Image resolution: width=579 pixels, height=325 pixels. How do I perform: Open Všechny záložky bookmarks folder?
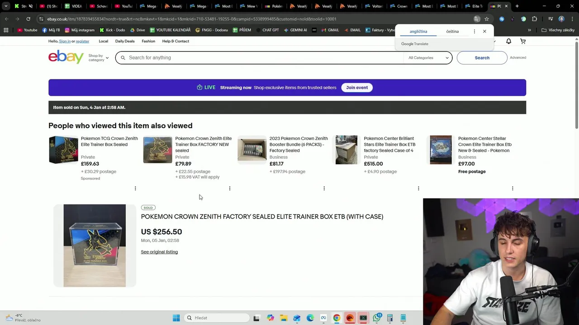point(558,30)
